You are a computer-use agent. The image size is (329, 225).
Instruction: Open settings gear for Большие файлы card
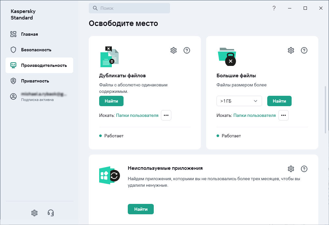point(291,50)
